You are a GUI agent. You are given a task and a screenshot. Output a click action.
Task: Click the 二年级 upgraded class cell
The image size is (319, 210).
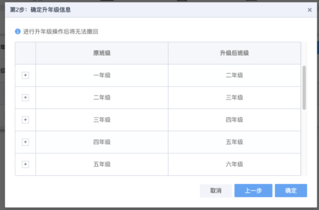tap(234, 75)
